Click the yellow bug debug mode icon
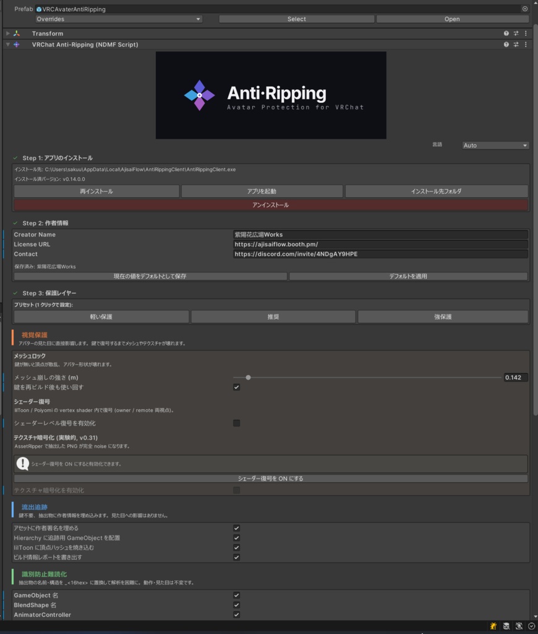538x634 pixels. [493, 626]
